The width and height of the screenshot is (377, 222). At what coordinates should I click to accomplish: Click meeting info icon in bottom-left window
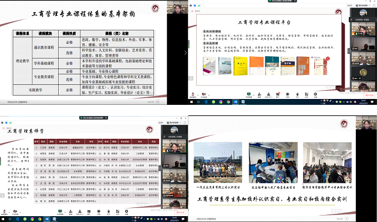2,123
